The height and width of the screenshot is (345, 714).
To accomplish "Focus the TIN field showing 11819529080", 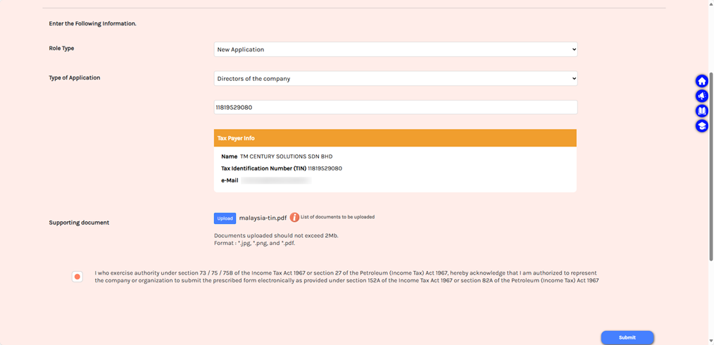I will pos(396,108).
